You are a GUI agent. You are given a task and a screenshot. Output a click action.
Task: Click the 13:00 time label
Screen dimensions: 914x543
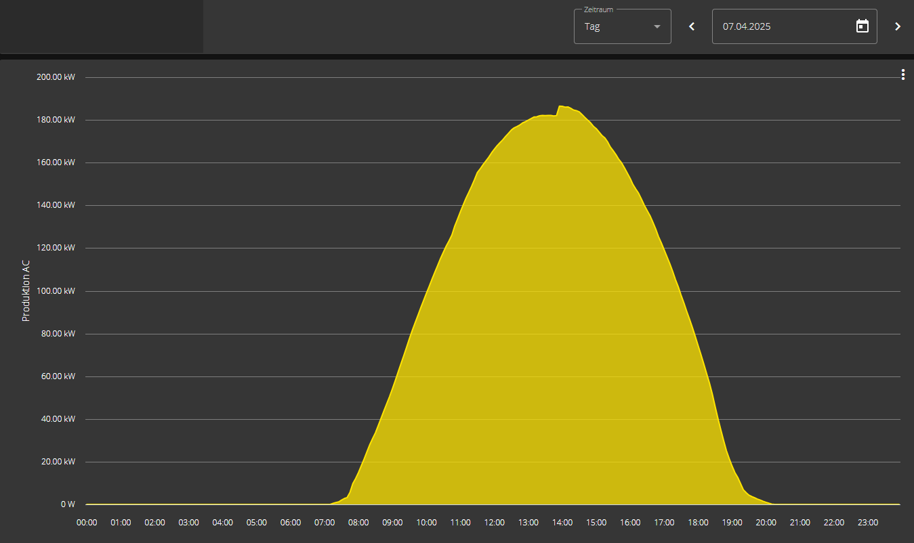tap(528, 523)
